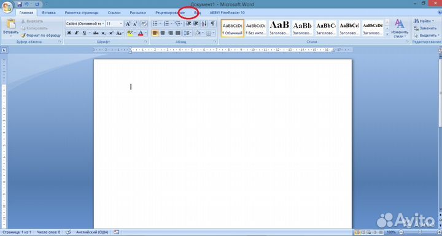Expand the styles gallery more arrow
This screenshot has height=236, width=442.
point(387,34)
